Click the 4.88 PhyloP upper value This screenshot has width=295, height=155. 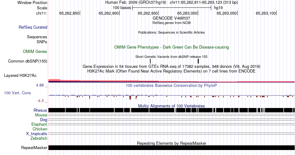tap(40, 85)
